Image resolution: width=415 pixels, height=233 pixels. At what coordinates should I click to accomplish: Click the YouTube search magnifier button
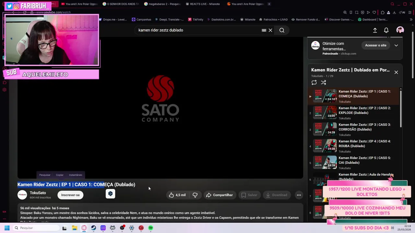tap(282, 30)
